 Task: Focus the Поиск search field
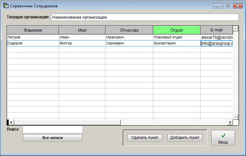(53, 130)
